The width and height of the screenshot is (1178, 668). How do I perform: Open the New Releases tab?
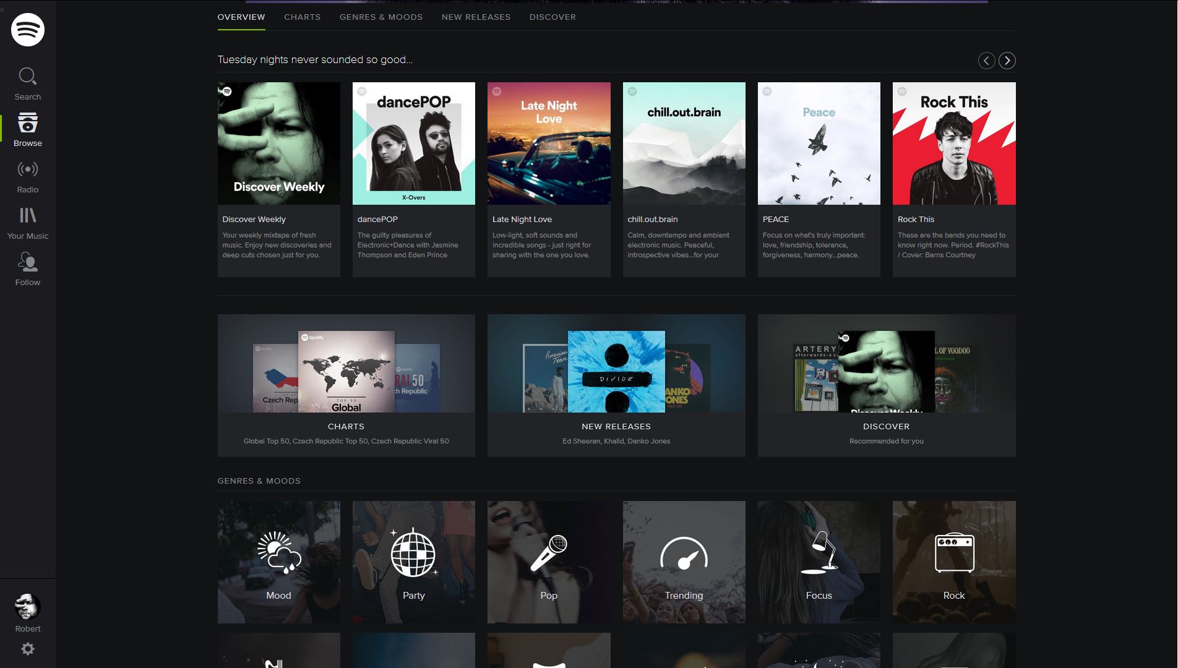click(x=476, y=17)
